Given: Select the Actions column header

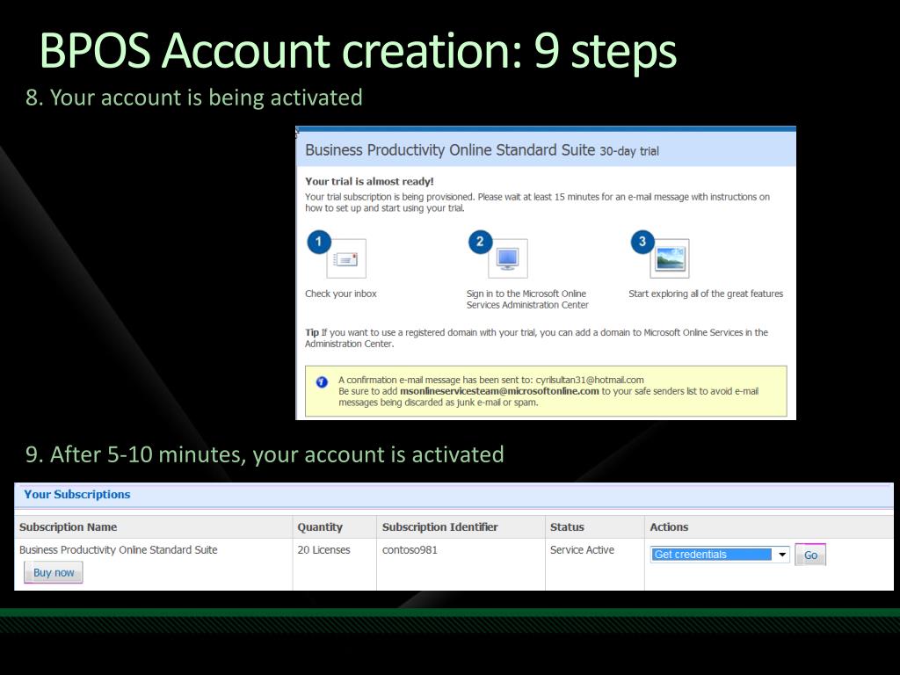Looking at the screenshot, I should 669,527.
